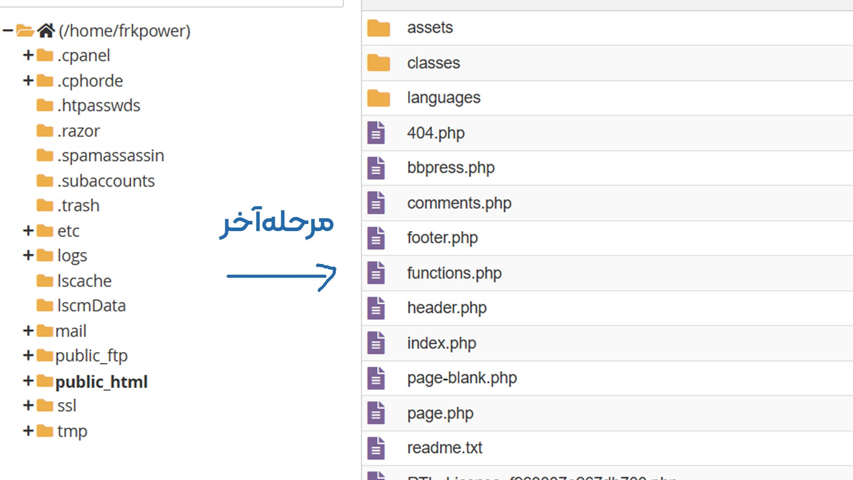Open the logs tree label
The width and height of the screenshot is (853, 480).
[x=72, y=256]
